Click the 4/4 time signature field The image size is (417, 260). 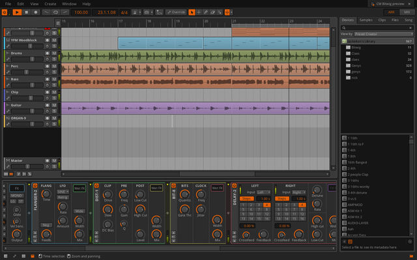124,12
